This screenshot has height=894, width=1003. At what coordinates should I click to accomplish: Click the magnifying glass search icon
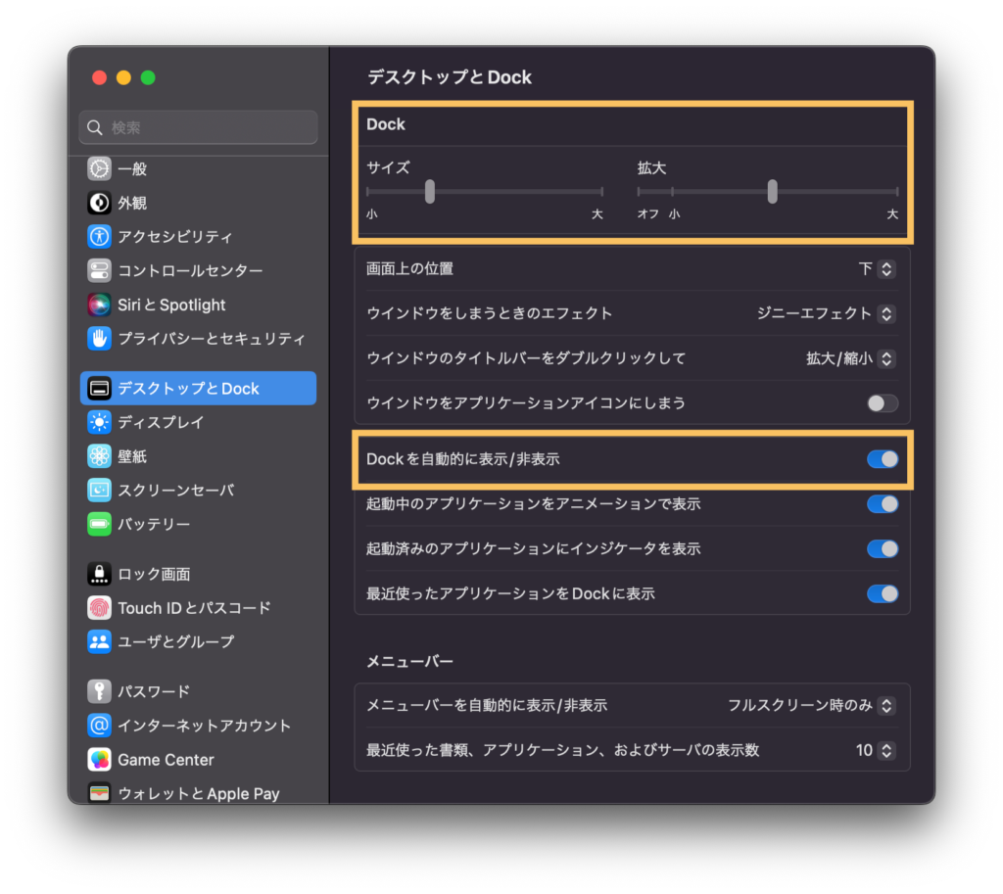[95, 127]
